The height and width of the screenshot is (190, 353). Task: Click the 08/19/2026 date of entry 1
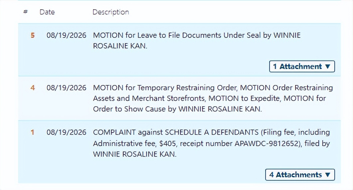click(66, 132)
